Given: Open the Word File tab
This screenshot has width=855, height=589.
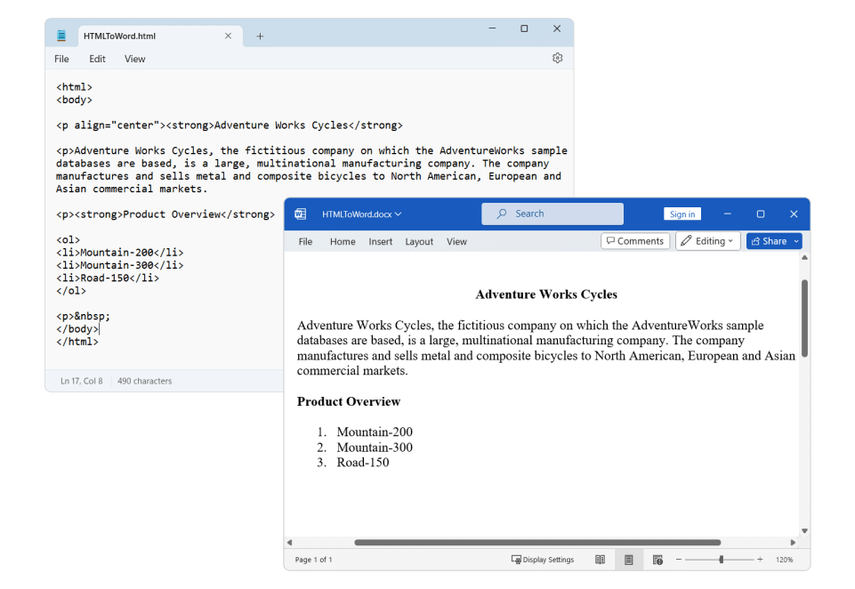Looking at the screenshot, I should 305,242.
